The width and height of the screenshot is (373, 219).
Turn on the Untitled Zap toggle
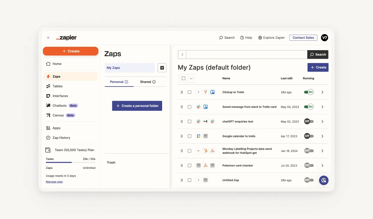309,180
